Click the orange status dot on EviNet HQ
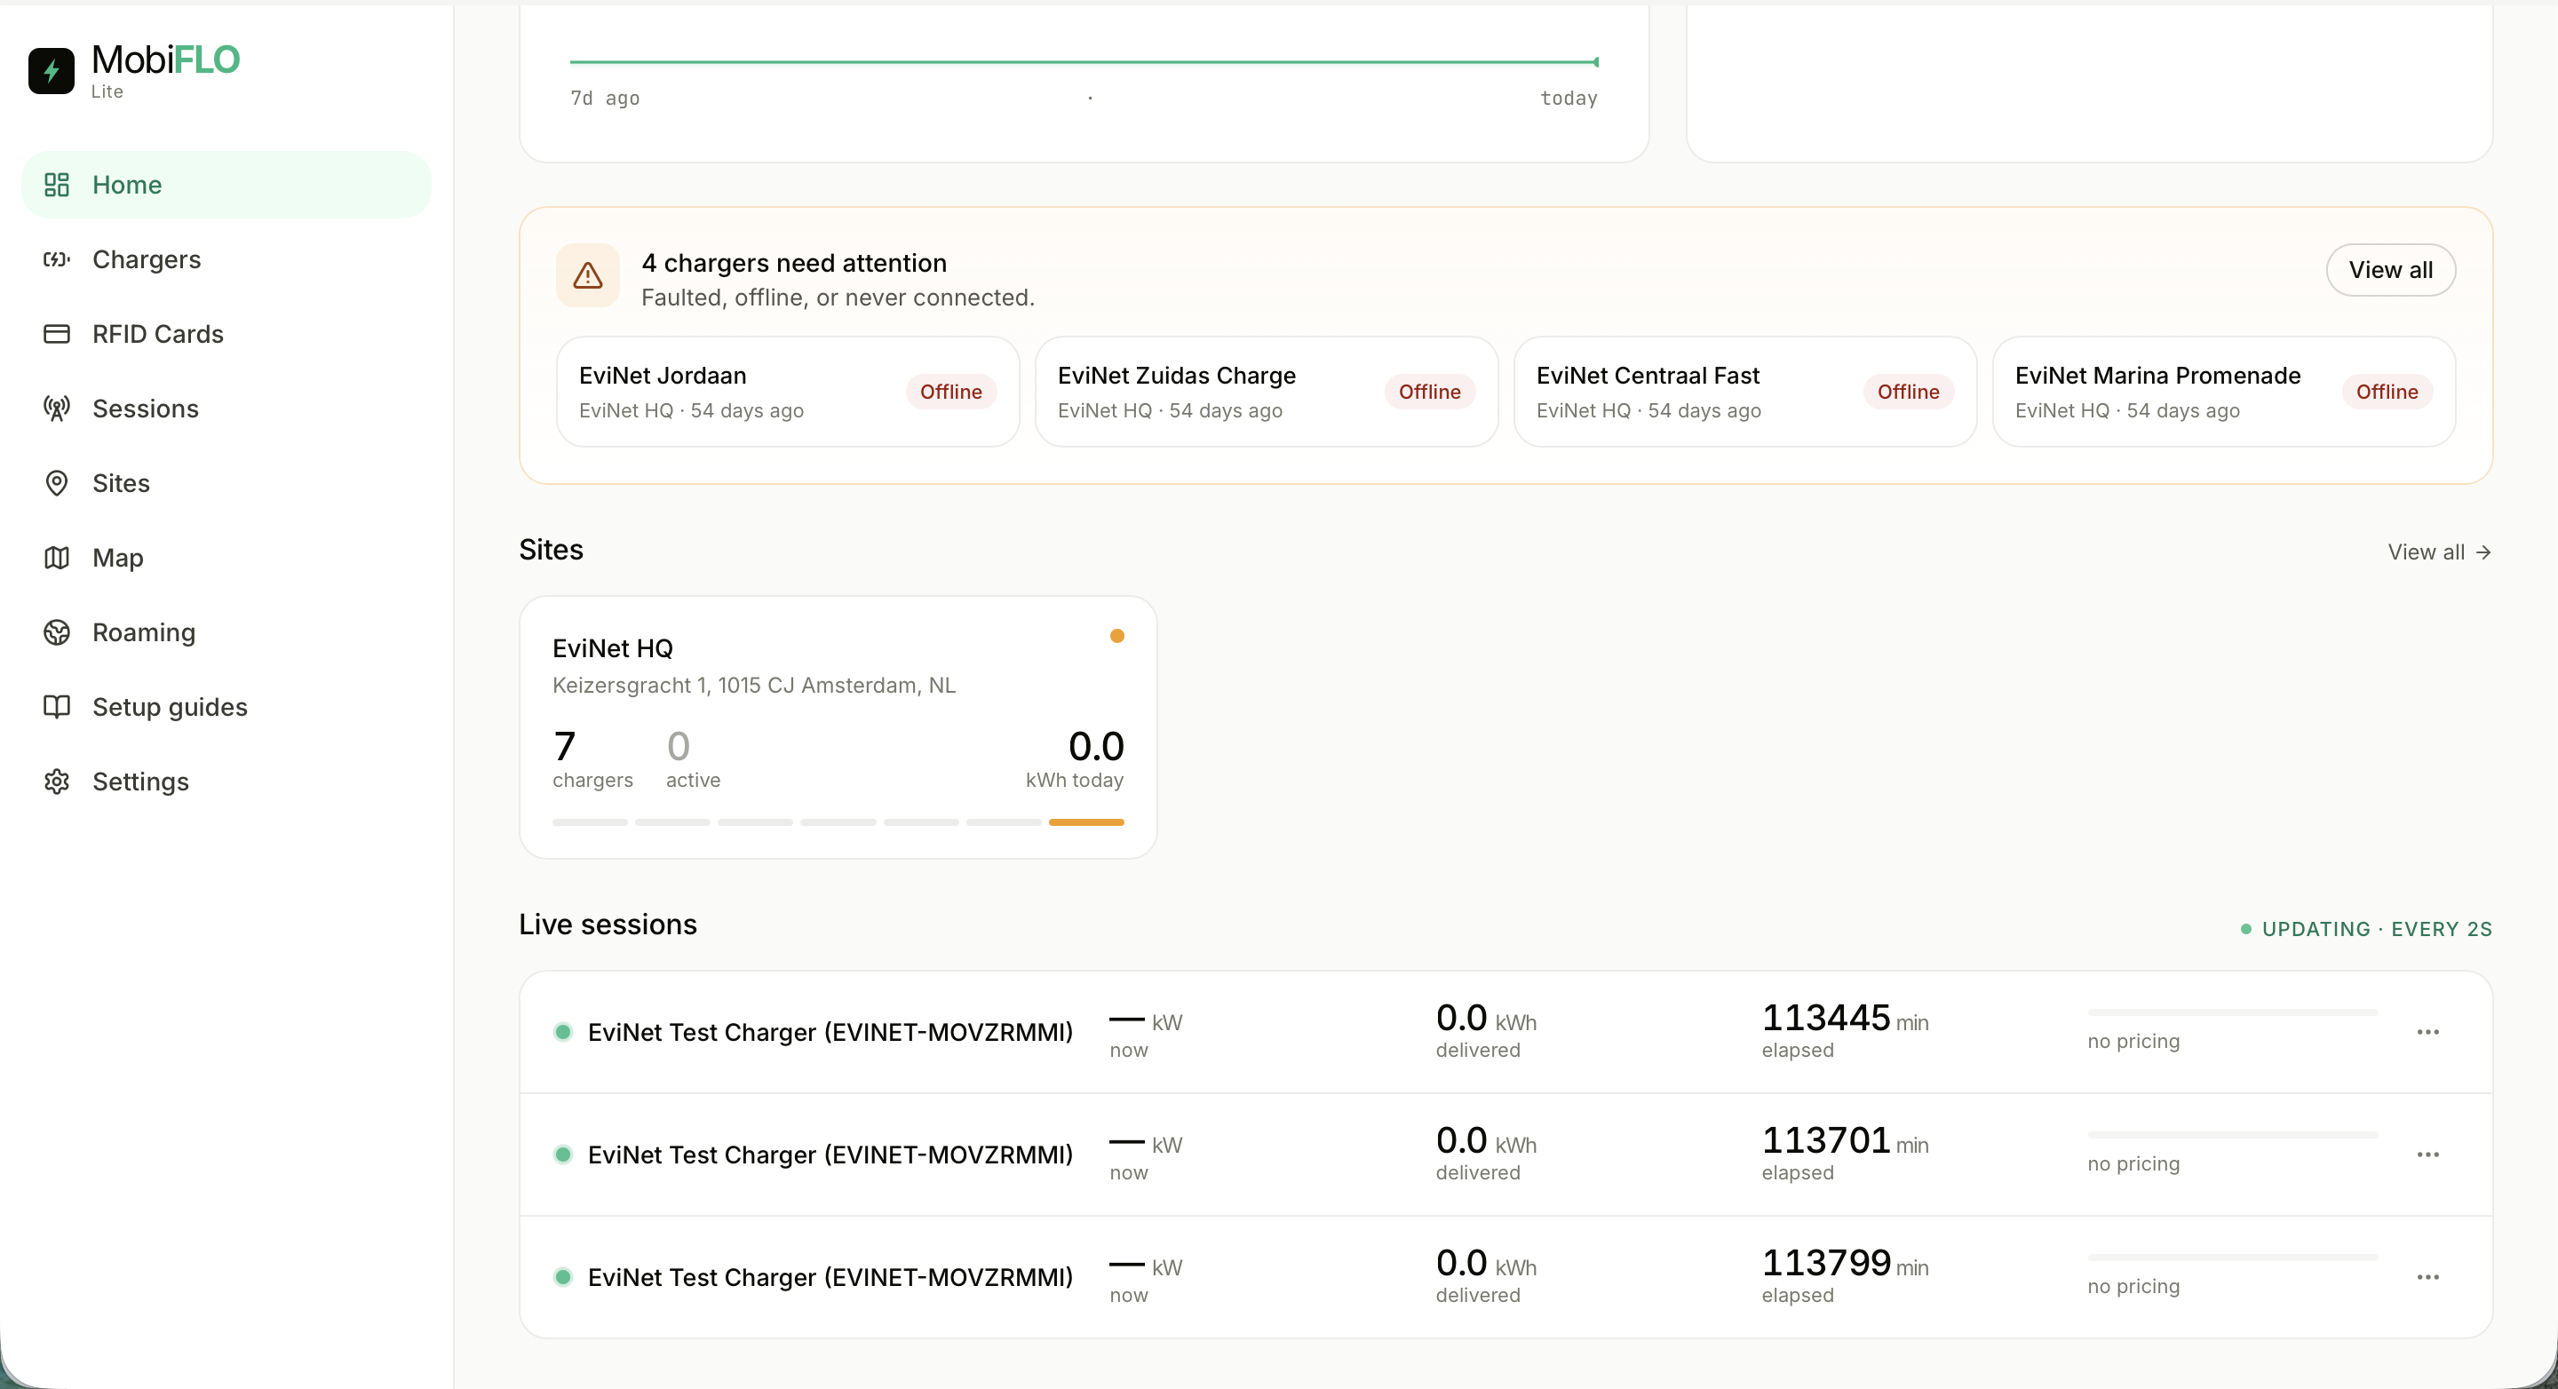The height and width of the screenshot is (1389, 2558). click(x=1117, y=635)
